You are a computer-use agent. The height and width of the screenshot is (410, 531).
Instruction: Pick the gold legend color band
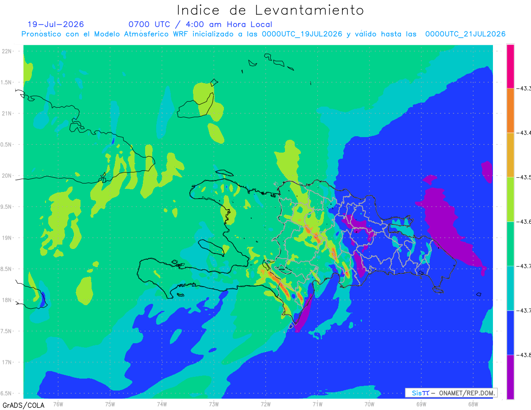pos(510,155)
